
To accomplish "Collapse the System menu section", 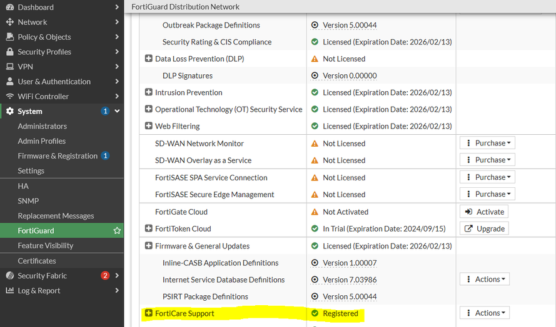I will [117, 111].
